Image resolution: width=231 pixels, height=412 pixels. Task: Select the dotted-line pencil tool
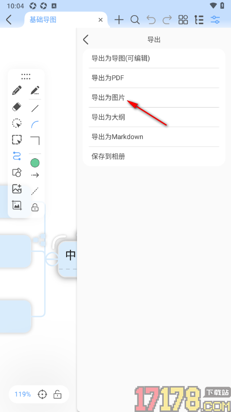click(x=35, y=90)
